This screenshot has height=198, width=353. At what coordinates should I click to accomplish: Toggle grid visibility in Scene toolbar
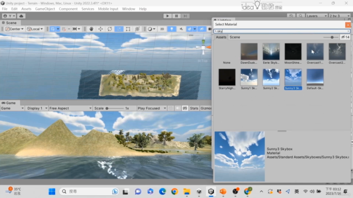pos(53,29)
